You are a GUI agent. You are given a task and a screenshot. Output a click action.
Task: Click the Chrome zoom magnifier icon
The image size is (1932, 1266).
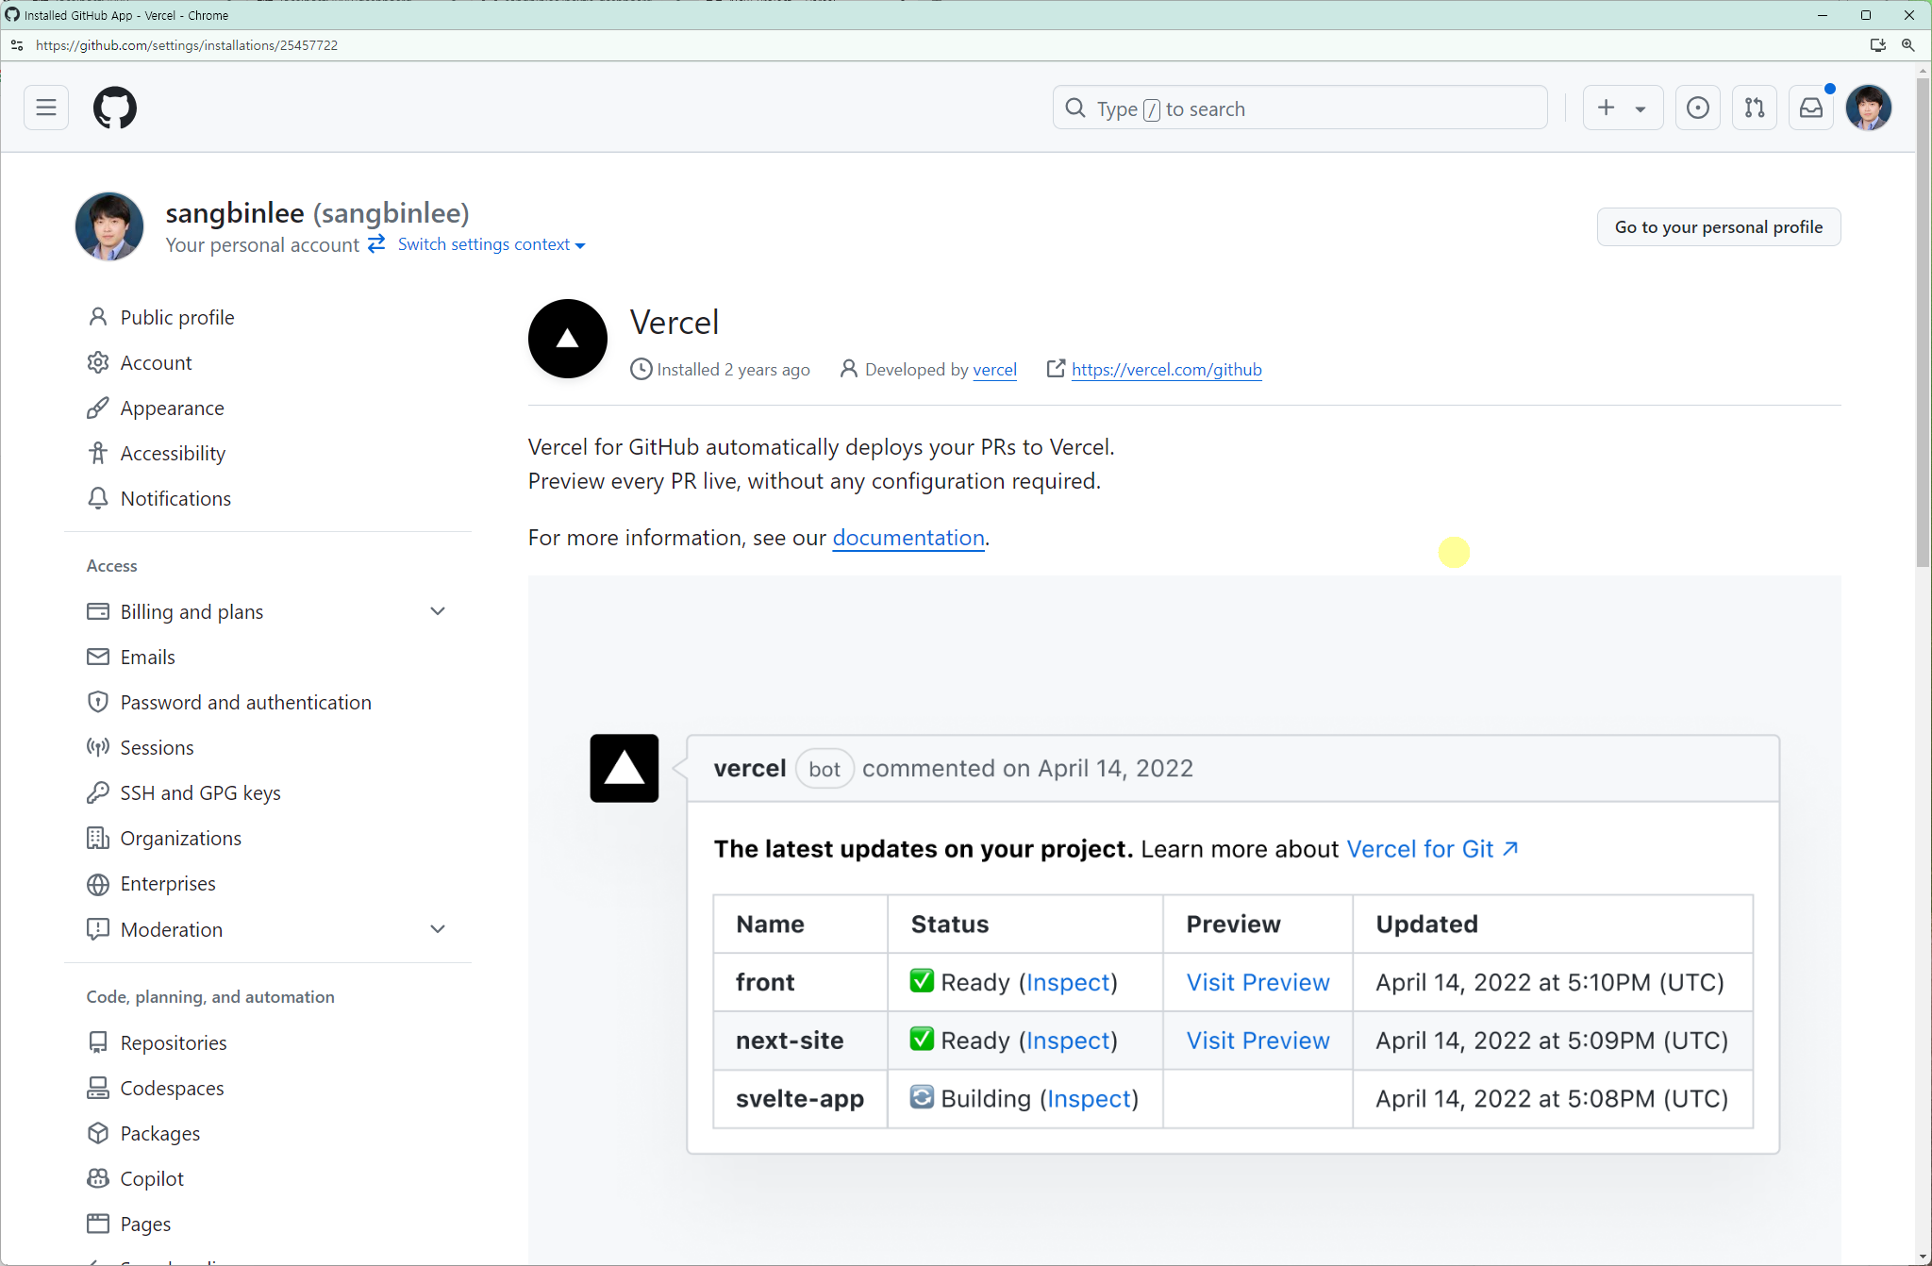point(1907,45)
